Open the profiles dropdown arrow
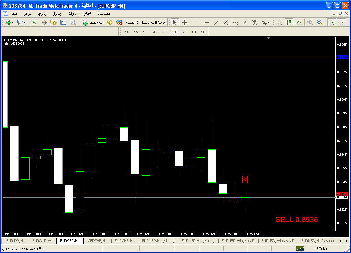Viewport: 351px width, 253px height. (25, 22)
